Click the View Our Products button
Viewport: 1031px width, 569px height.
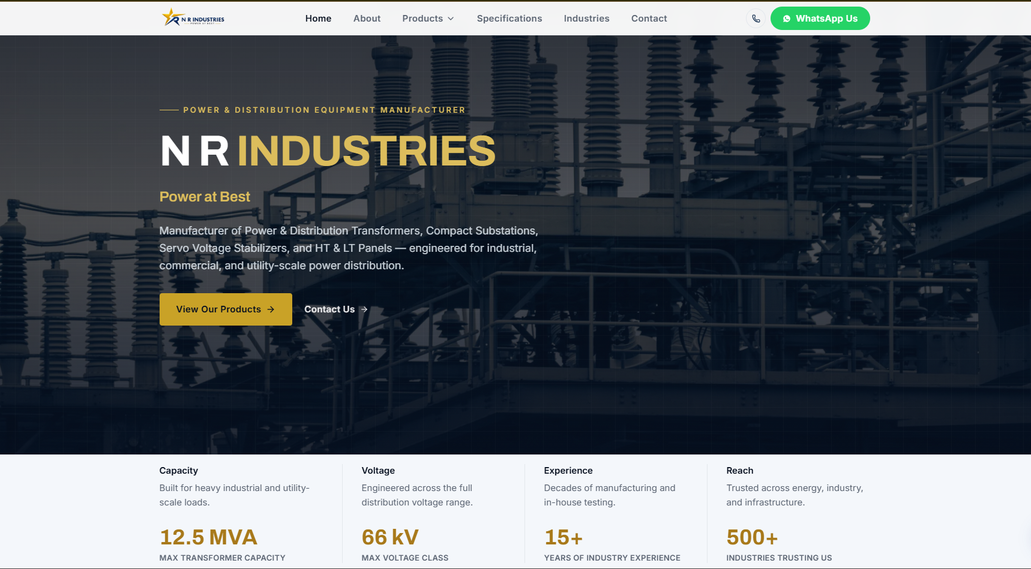coord(226,309)
